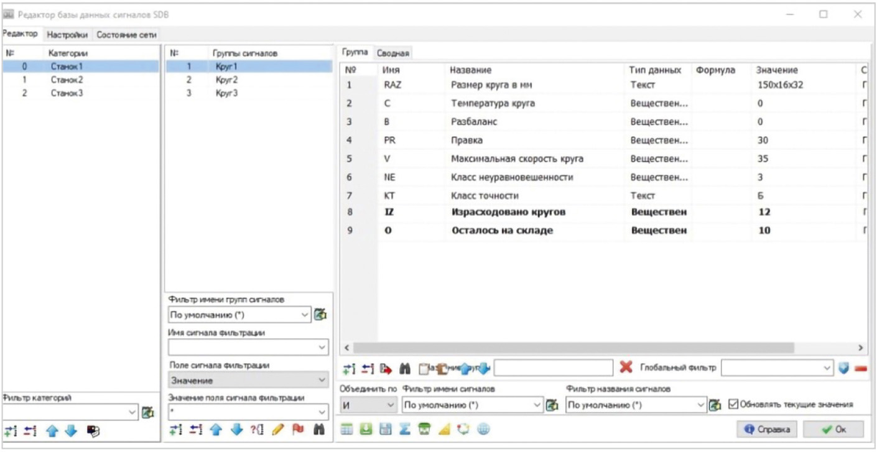Click the red X clear search icon

tap(626, 367)
